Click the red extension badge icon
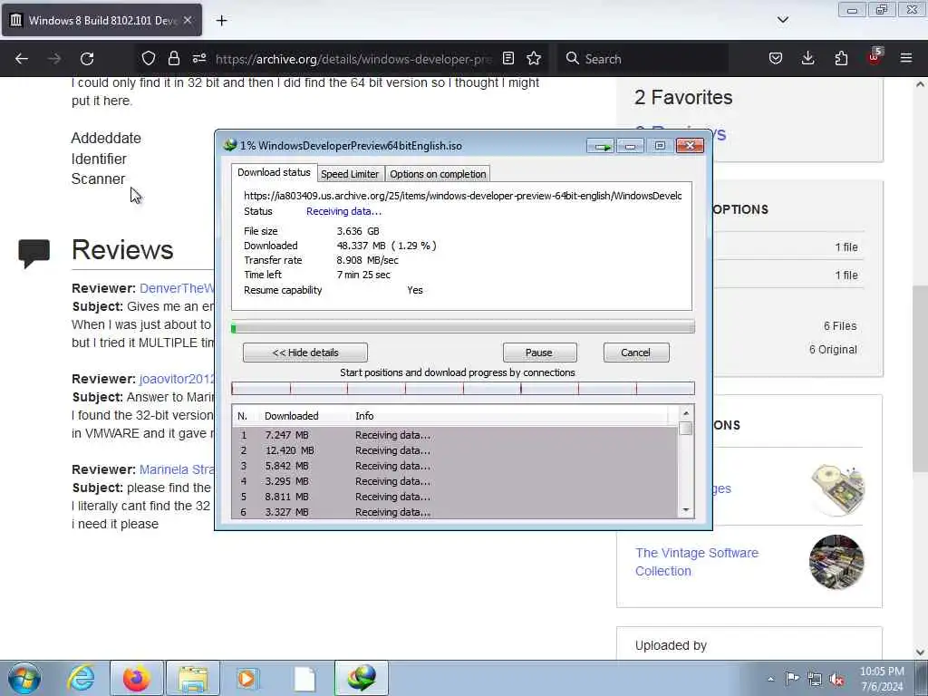Screen dimensions: 928x696 (x=875, y=57)
